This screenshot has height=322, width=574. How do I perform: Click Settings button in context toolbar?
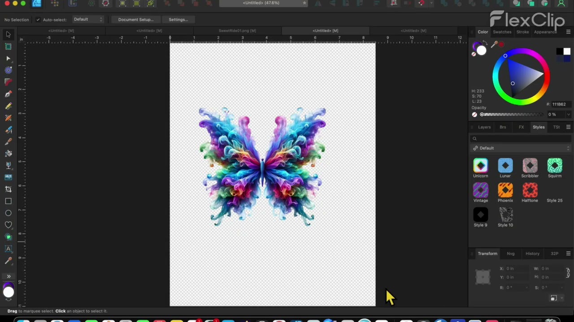coord(178,20)
